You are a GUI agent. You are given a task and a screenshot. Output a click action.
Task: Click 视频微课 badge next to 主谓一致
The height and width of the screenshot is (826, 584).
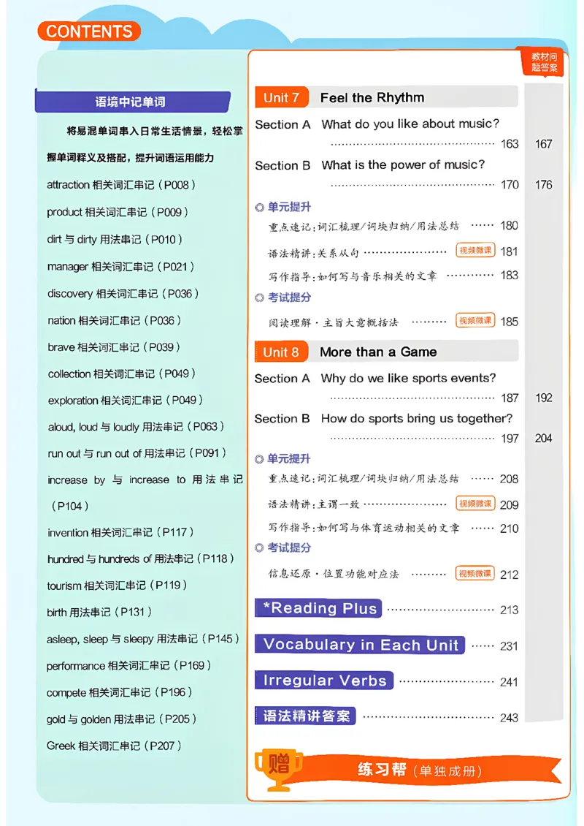coord(476,504)
